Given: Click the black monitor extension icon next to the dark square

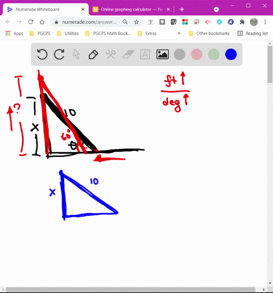Looking at the screenshot, I should tap(173, 22).
